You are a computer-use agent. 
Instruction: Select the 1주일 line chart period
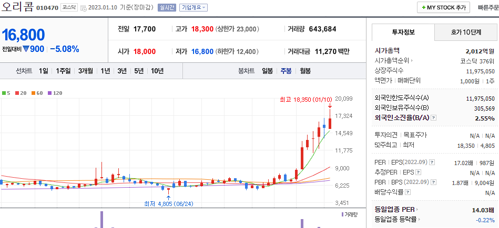click(x=63, y=71)
